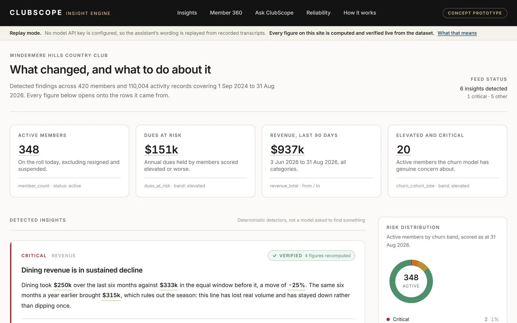517x323 pixels.
Task: Click 'revenue_total · from / to' label
Action: tap(295, 186)
